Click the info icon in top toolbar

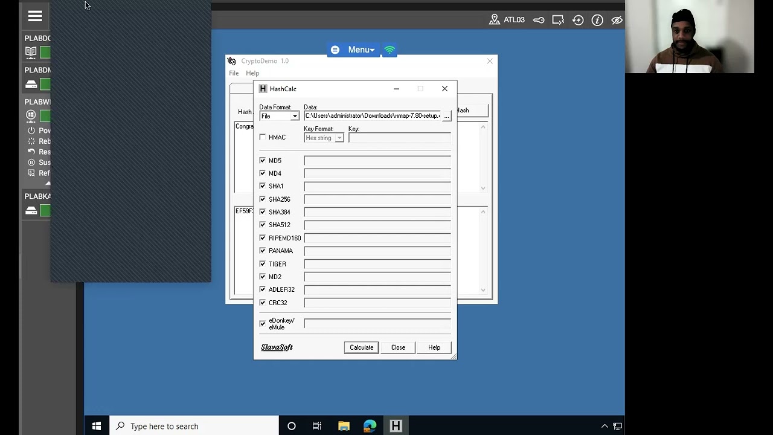click(x=597, y=20)
